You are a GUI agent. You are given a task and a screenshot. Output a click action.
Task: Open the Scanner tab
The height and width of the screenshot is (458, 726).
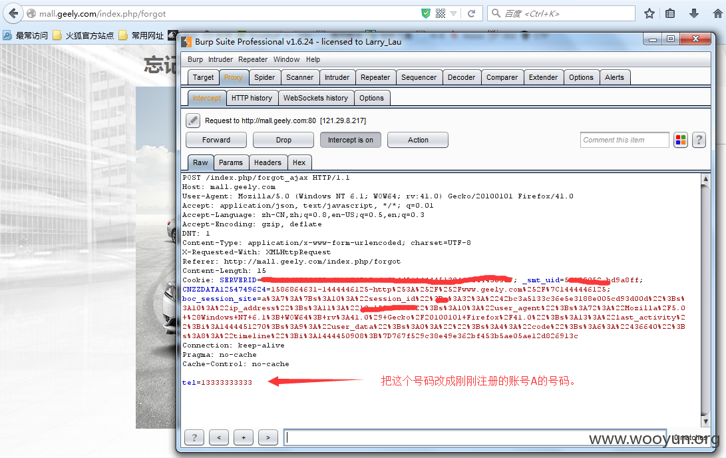(x=299, y=77)
